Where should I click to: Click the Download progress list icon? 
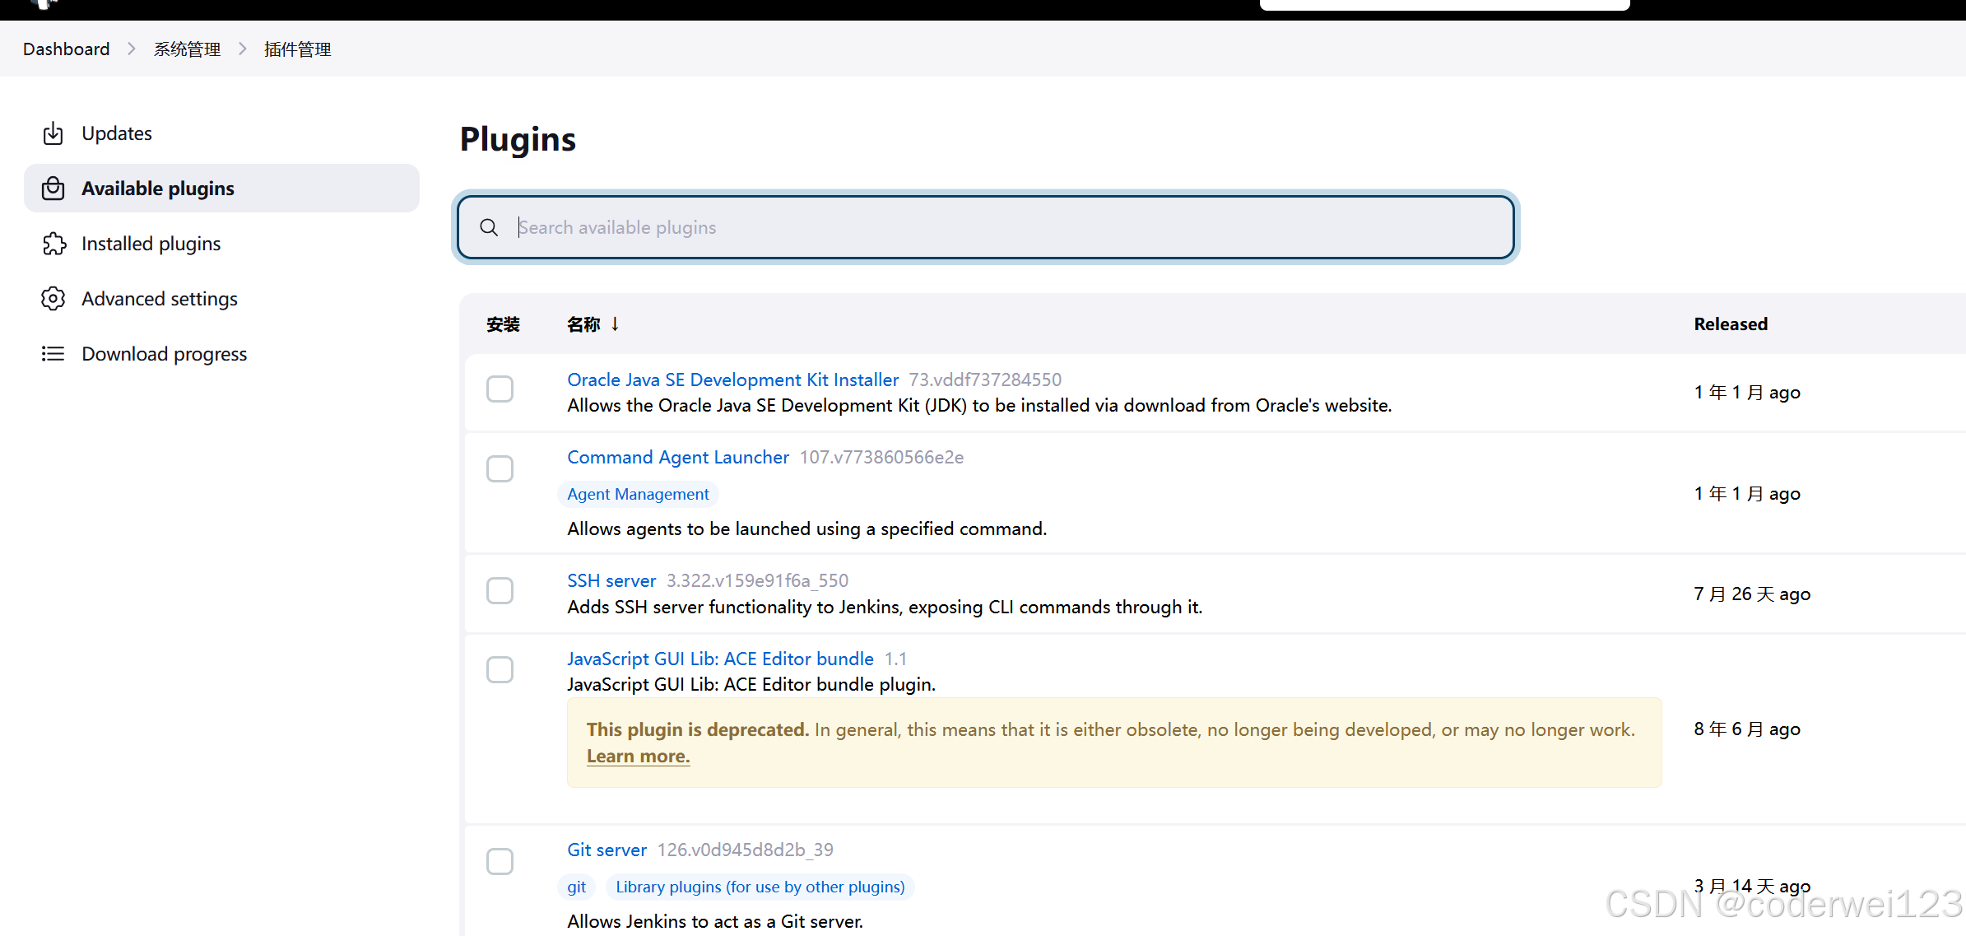point(53,354)
